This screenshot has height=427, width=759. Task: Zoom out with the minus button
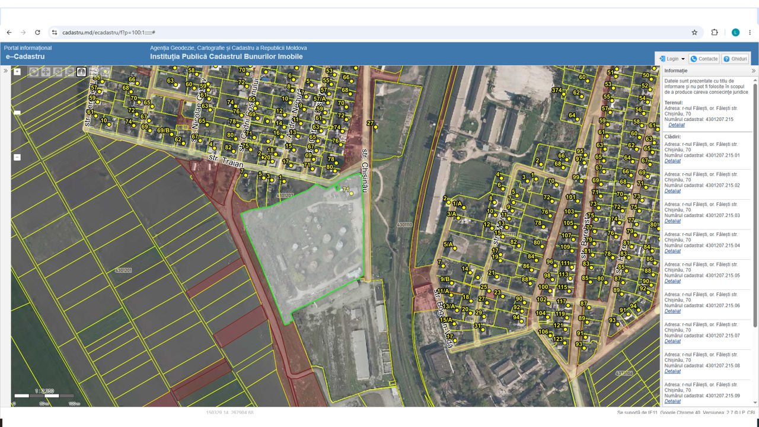point(17,157)
